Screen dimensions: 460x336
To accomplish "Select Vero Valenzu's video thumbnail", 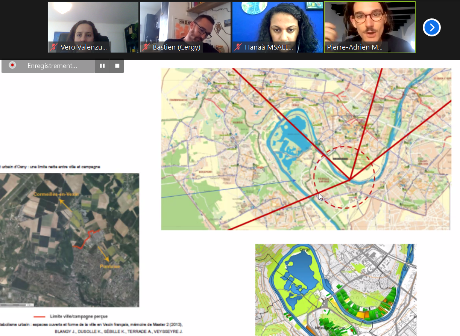I will click(x=93, y=27).
